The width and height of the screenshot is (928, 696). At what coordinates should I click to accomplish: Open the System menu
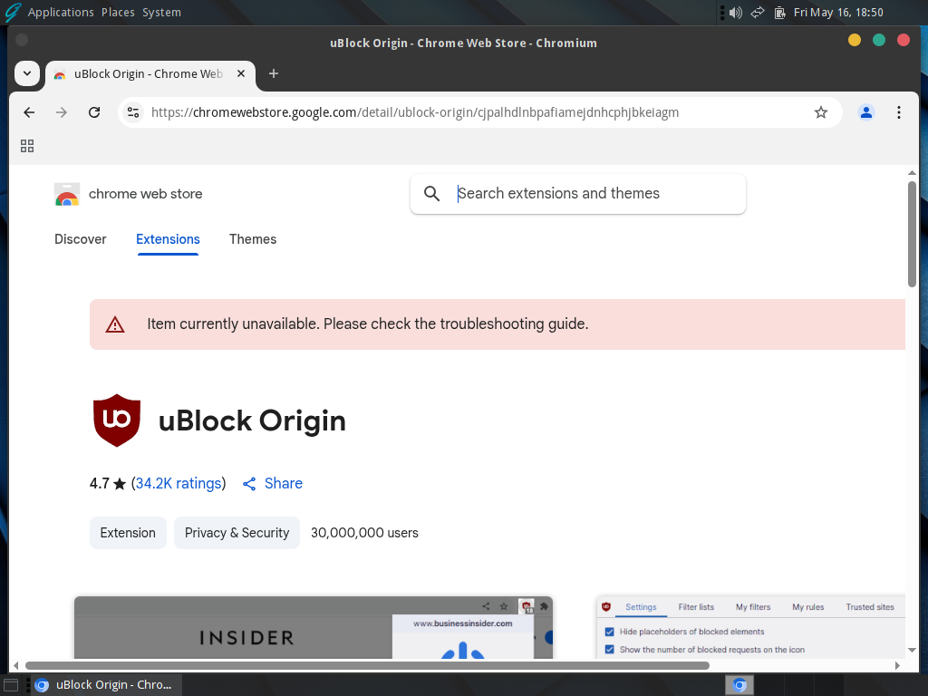pos(161,13)
